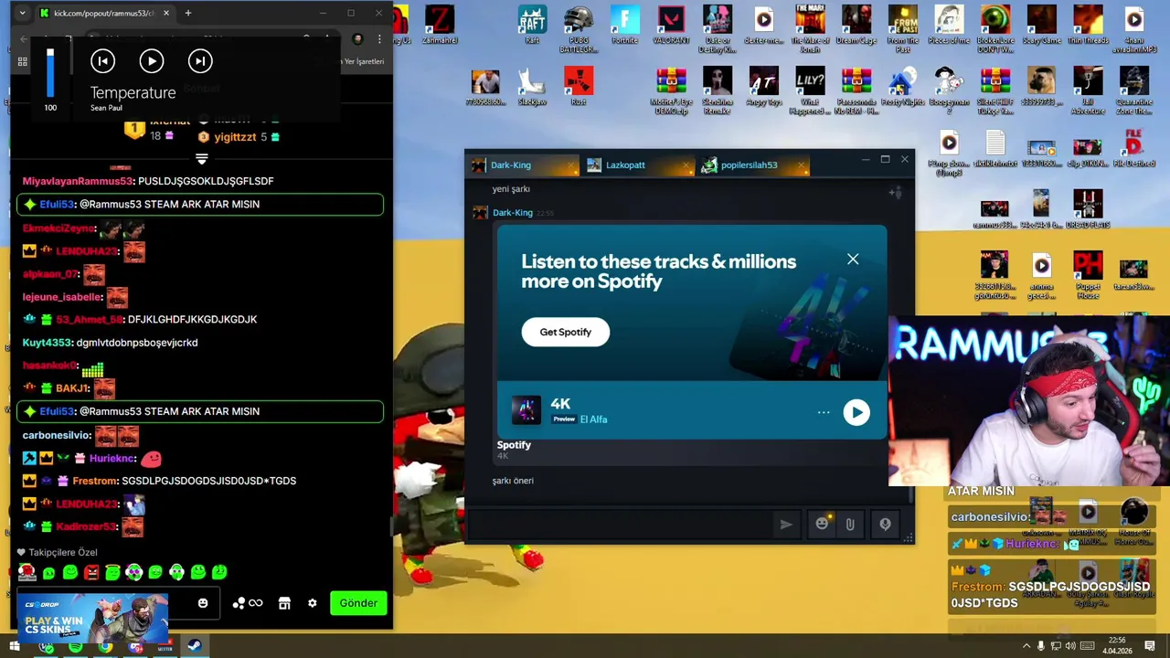1170x658 pixels.
Task: Skip to next track in media overlay
Action: (x=200, y=61)
